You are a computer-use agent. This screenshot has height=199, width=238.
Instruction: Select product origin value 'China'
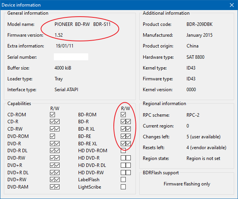pos(192,46)
